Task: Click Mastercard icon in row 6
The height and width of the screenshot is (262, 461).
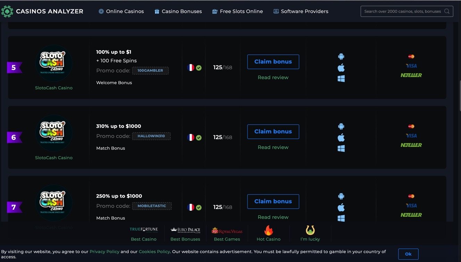Action: [411, 126]
